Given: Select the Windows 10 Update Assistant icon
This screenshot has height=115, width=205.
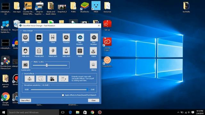Looking at the screenshot, I should 5,27.
